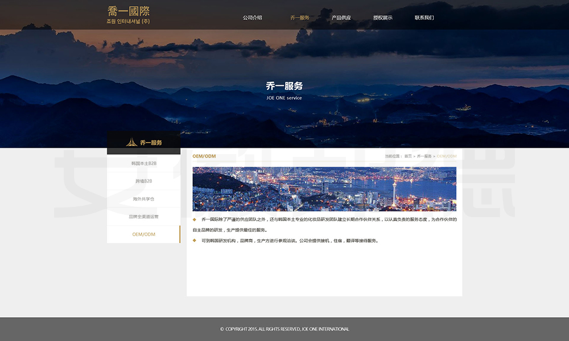Open the 公司介绍 navigation menu item

tap(252, 18)
